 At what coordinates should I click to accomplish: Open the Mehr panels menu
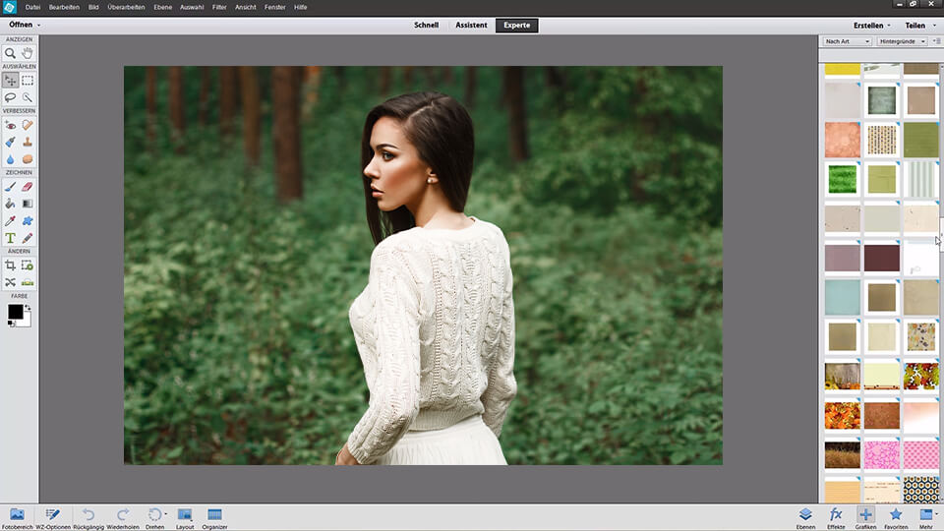tap(926, 518)
